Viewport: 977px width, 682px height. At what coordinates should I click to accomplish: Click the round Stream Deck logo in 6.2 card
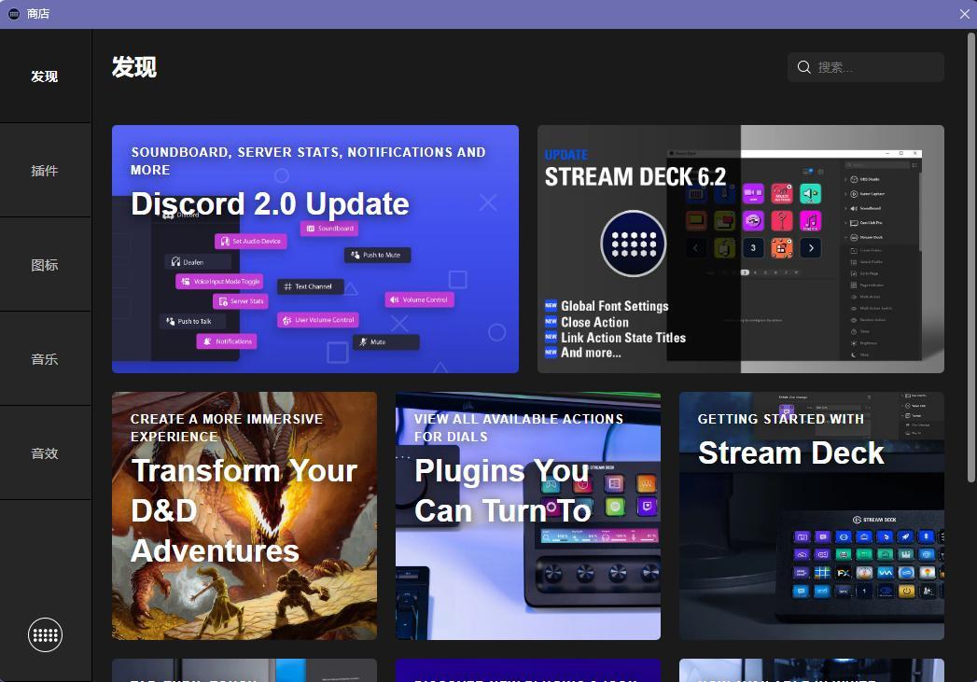point(634,244)
